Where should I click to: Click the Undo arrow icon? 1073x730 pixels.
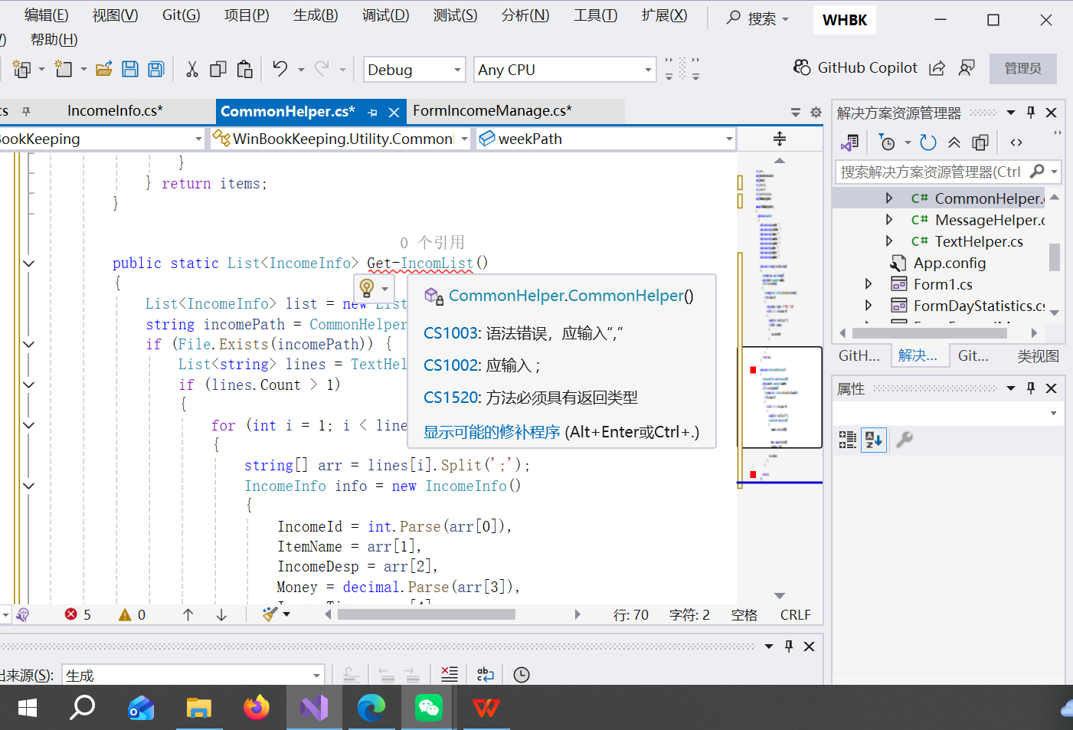coord(280,69)
